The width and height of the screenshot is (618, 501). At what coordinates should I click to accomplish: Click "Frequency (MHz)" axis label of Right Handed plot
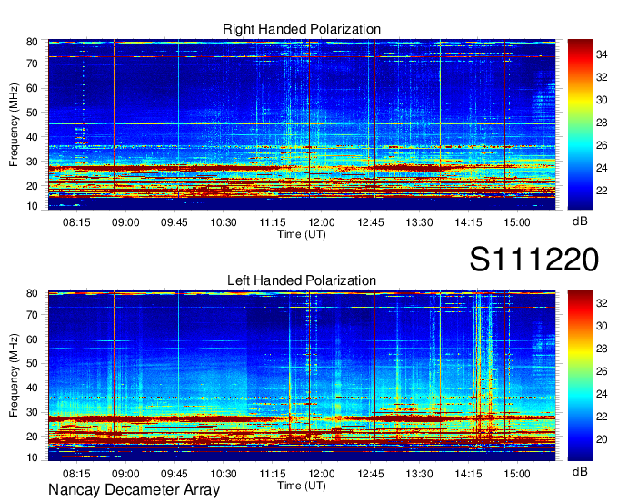pos(14,124)
